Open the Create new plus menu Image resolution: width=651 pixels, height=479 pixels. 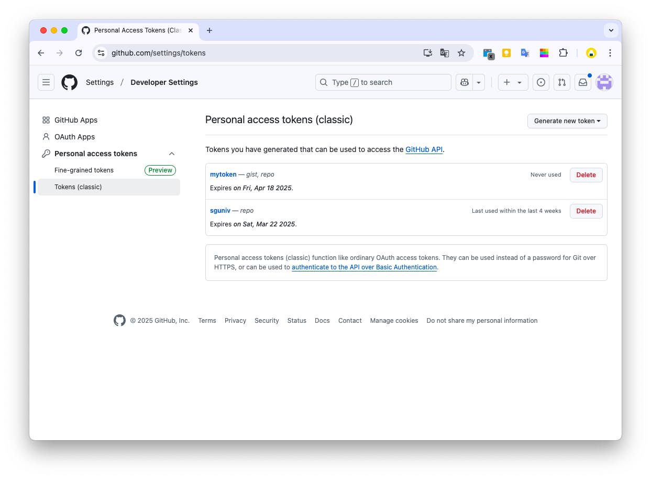point(513,82)
